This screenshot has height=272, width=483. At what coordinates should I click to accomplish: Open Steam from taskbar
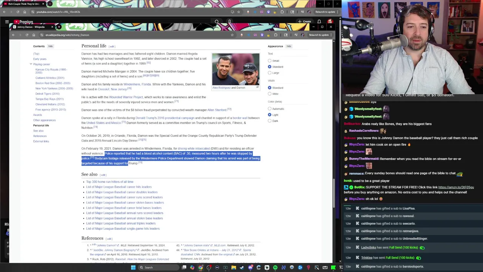click(x=242, y=267)
